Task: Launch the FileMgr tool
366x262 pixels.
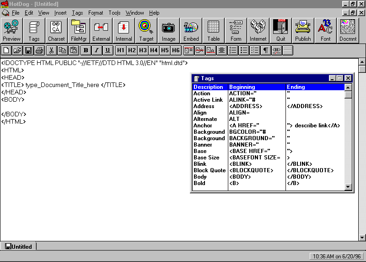Action: (79, 31)
